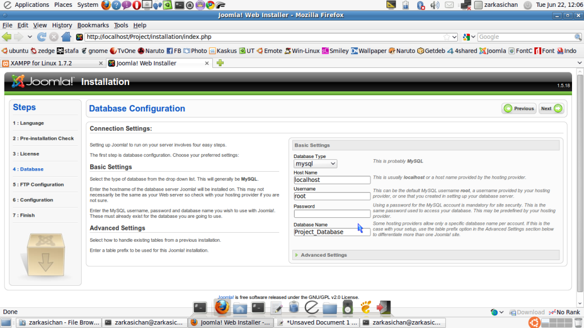Image resolution: width=584 pixels, height=328 pixels.
Task: Click the Joomla! link in footer
Action: [225, 297]
